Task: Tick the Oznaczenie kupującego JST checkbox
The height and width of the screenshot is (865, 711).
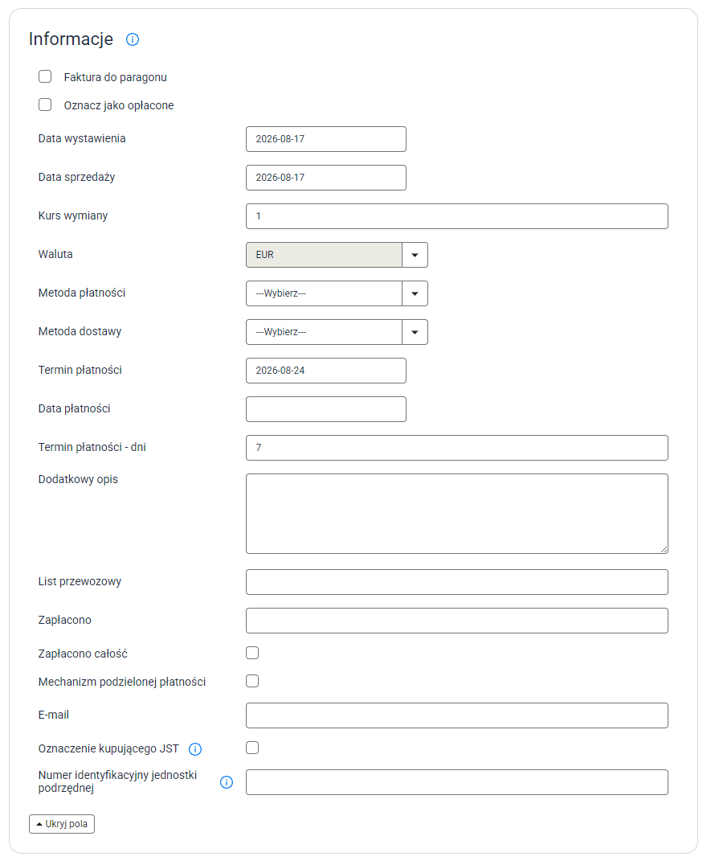Action: tap(252, 748)
